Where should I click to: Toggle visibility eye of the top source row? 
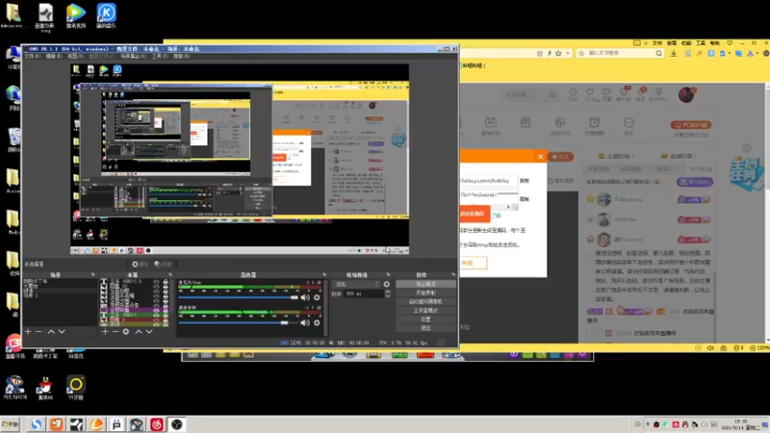(157, 282)
